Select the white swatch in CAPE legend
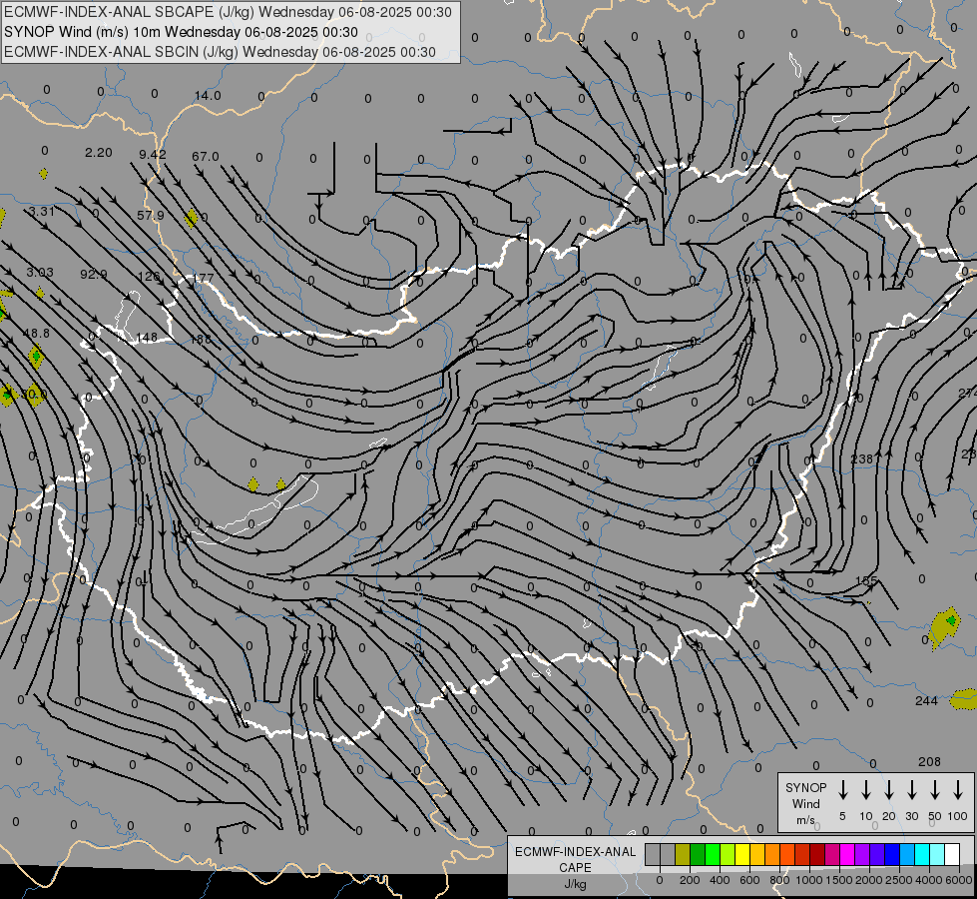Viewport: 977px width, 899px height. (x=952, y=854)
